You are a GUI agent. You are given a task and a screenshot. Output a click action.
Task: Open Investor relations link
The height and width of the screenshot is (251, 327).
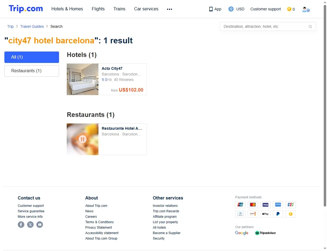tap(165, 206)
